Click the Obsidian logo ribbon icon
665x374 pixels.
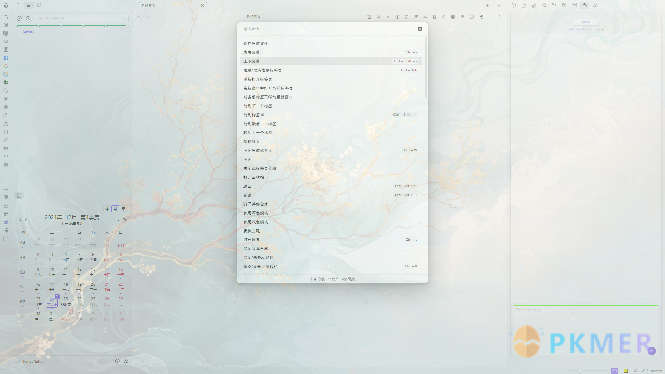[6, 5]
